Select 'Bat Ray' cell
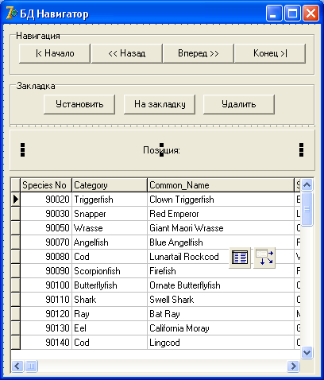Image resolution: width=324 pixels, height=380 pixels. [x=221, y=314]
